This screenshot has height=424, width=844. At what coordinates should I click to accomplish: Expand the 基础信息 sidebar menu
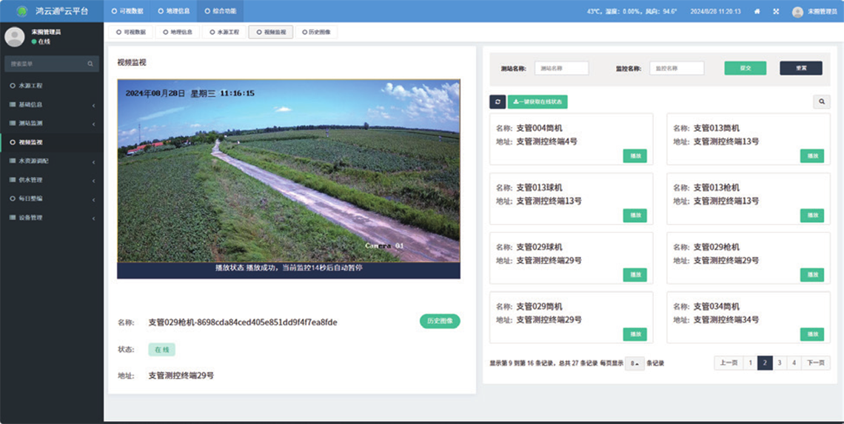(50, 104)
